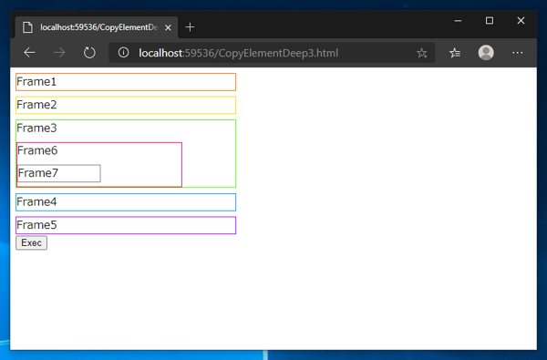Click the yellow Frame2 box

click(126, 105)
